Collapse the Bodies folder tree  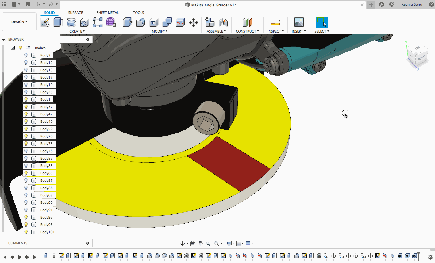click(13, 48)
